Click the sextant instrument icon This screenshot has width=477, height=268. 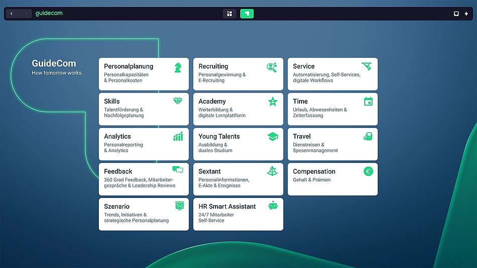272,171
